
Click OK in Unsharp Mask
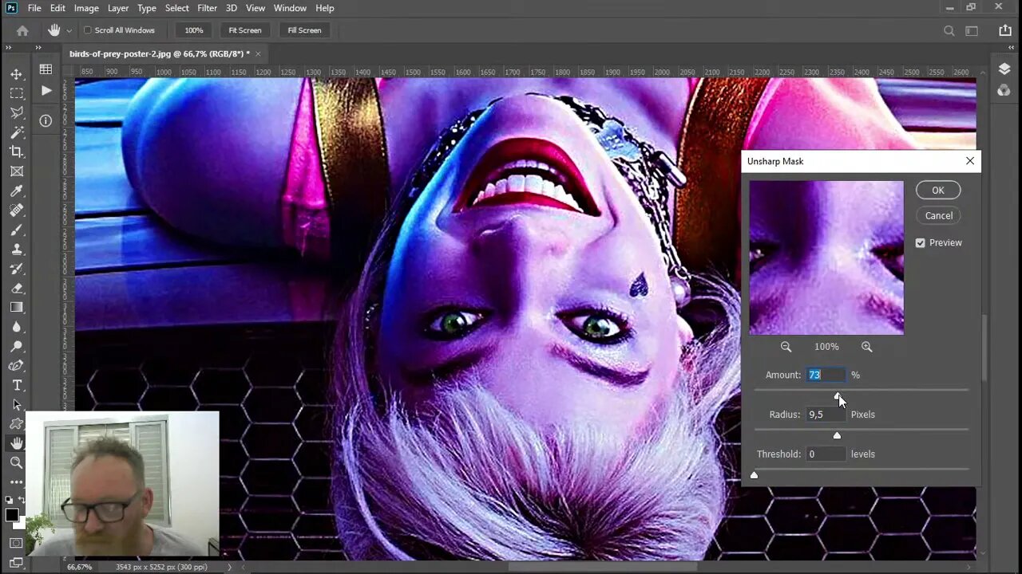point(938,191)
